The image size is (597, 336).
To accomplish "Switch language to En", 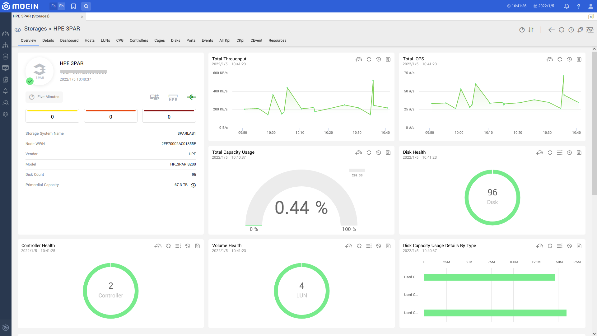I will pos(62,6).
